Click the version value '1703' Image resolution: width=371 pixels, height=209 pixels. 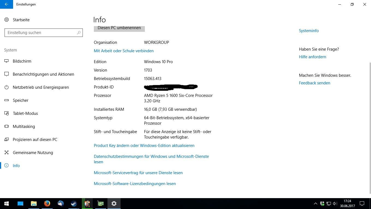pyautogui.click(x=148, y=70)
